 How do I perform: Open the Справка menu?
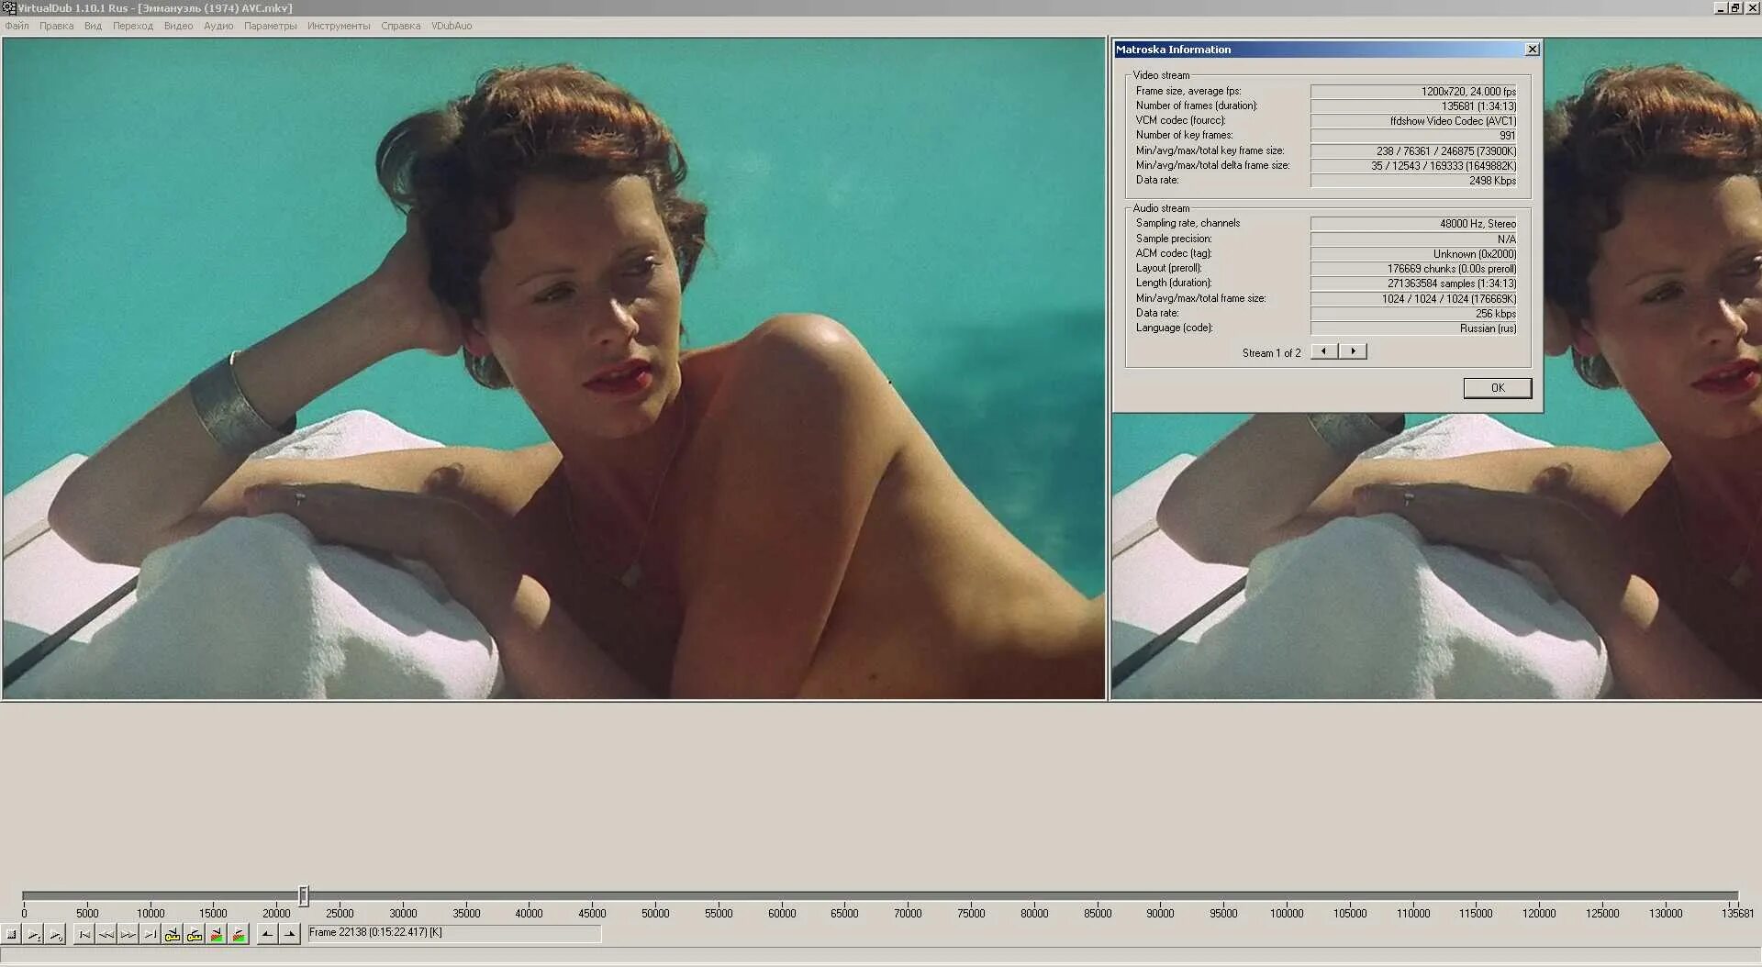coord(401,26)
